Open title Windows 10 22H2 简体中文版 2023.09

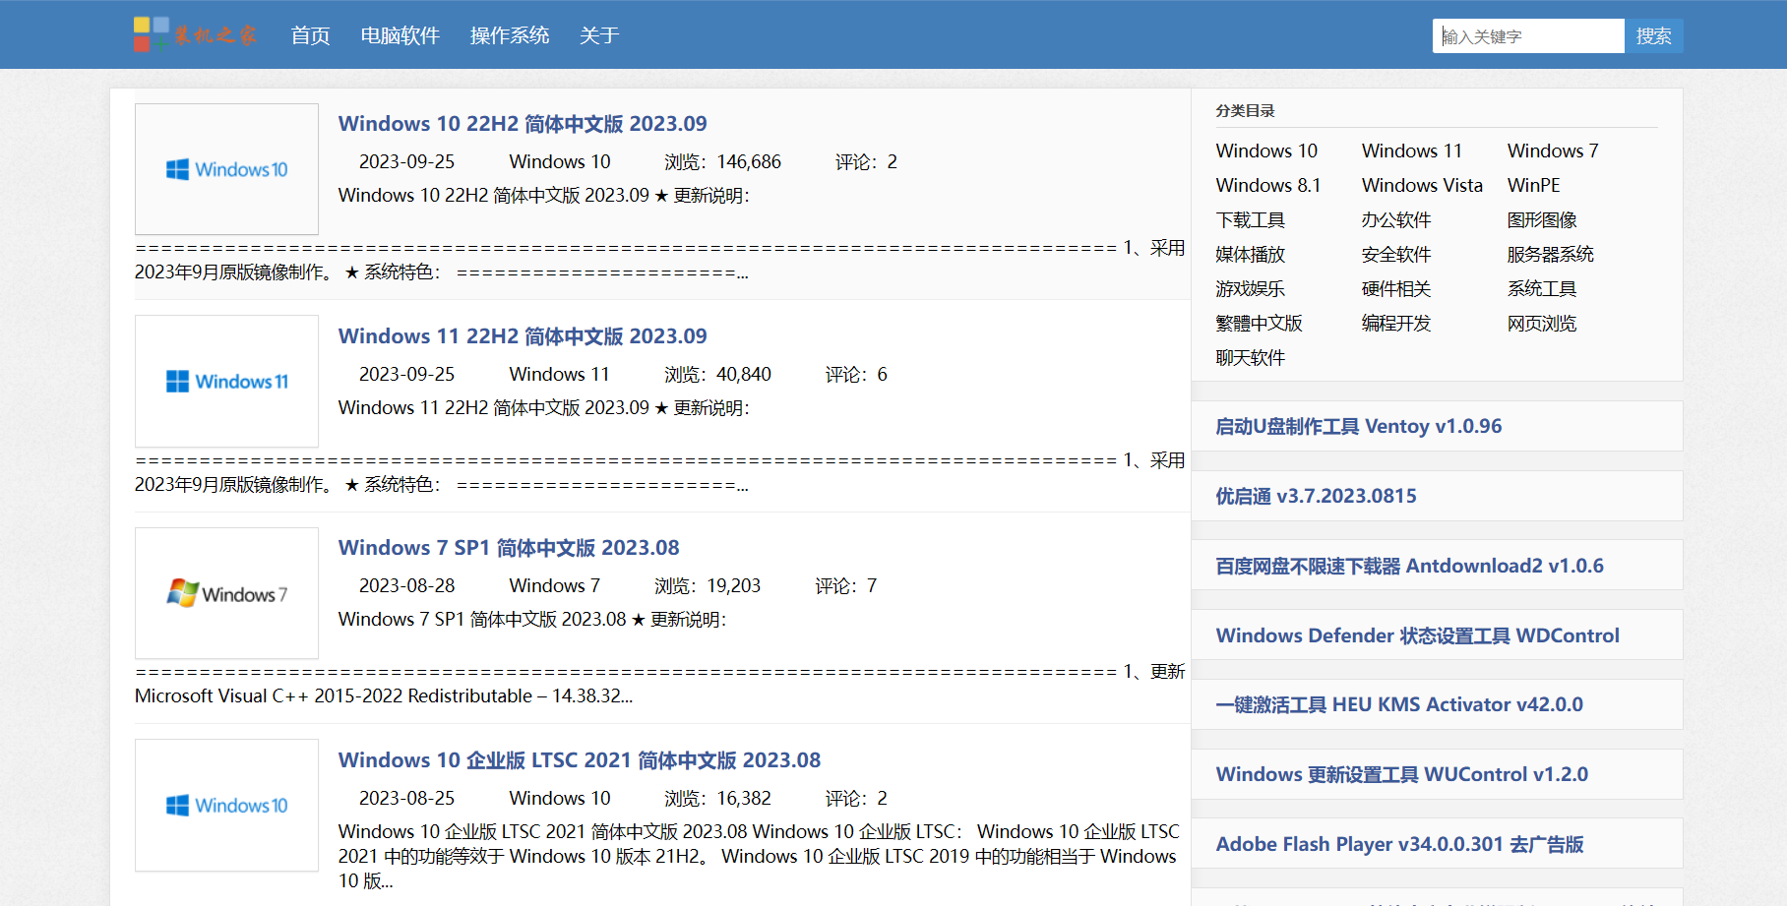523,124
